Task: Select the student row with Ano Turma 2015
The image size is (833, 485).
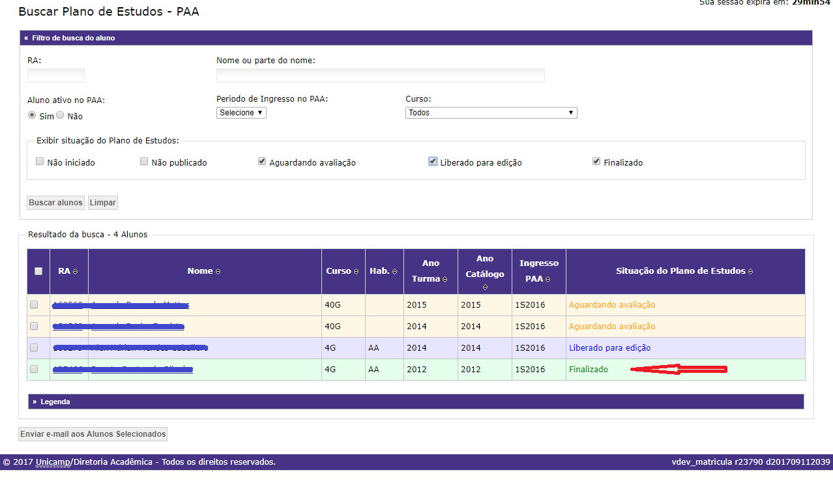Action: point(34,304)
